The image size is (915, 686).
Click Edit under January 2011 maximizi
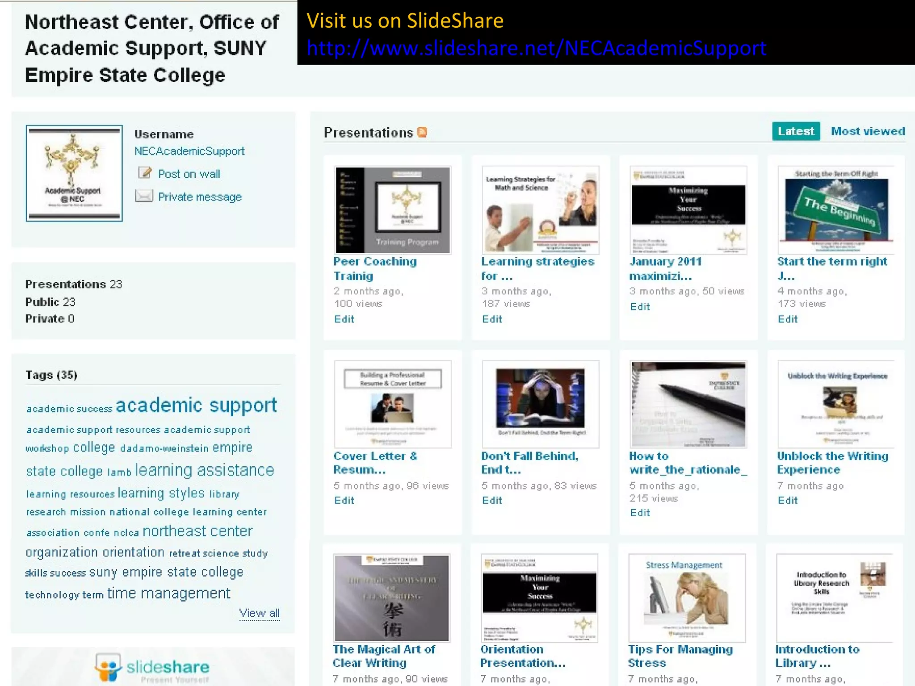pyautogui.click(x=640, y=307)
